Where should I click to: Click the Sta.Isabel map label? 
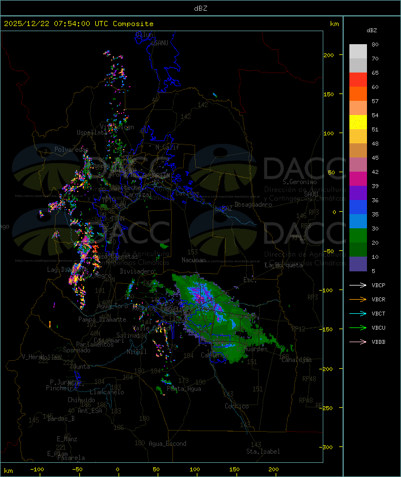(263, 452)
